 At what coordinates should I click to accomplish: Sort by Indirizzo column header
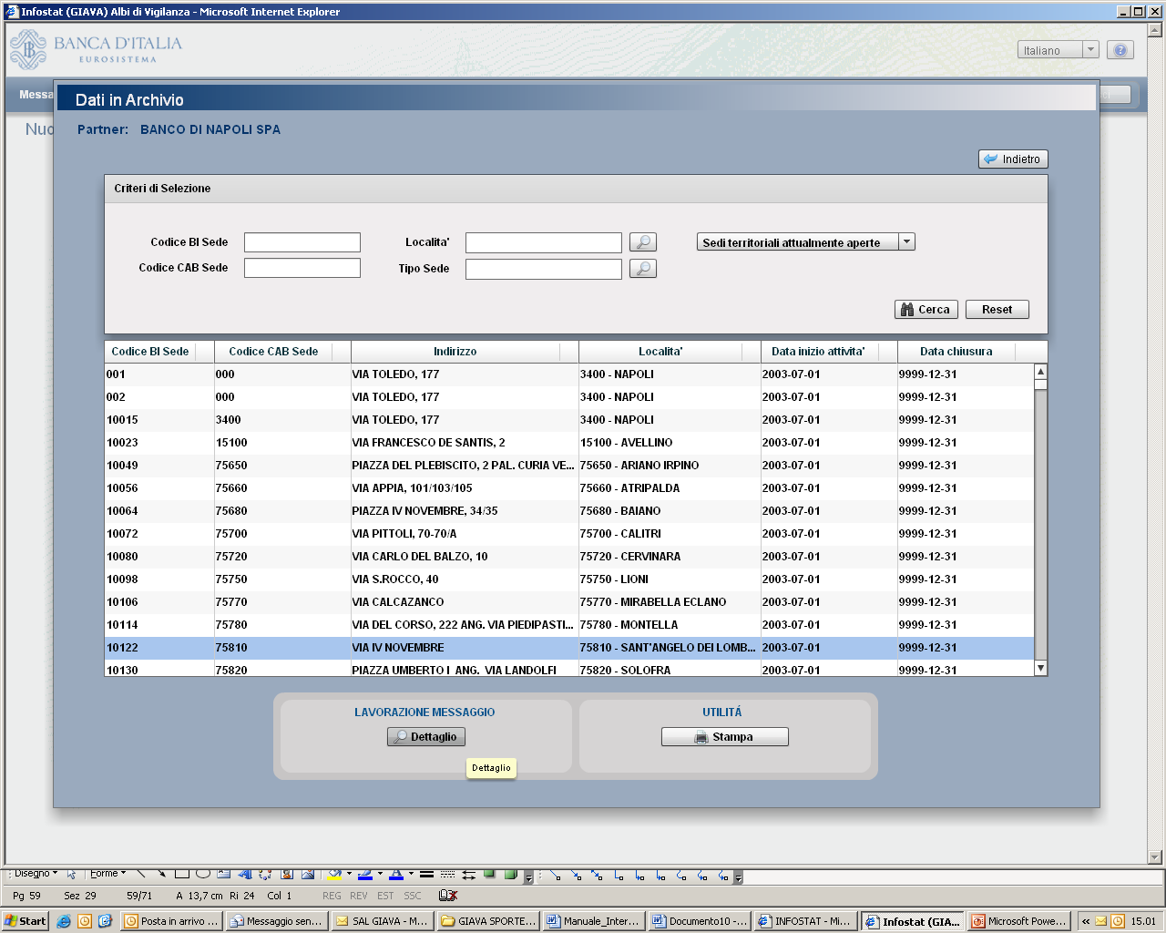(465, 352)
